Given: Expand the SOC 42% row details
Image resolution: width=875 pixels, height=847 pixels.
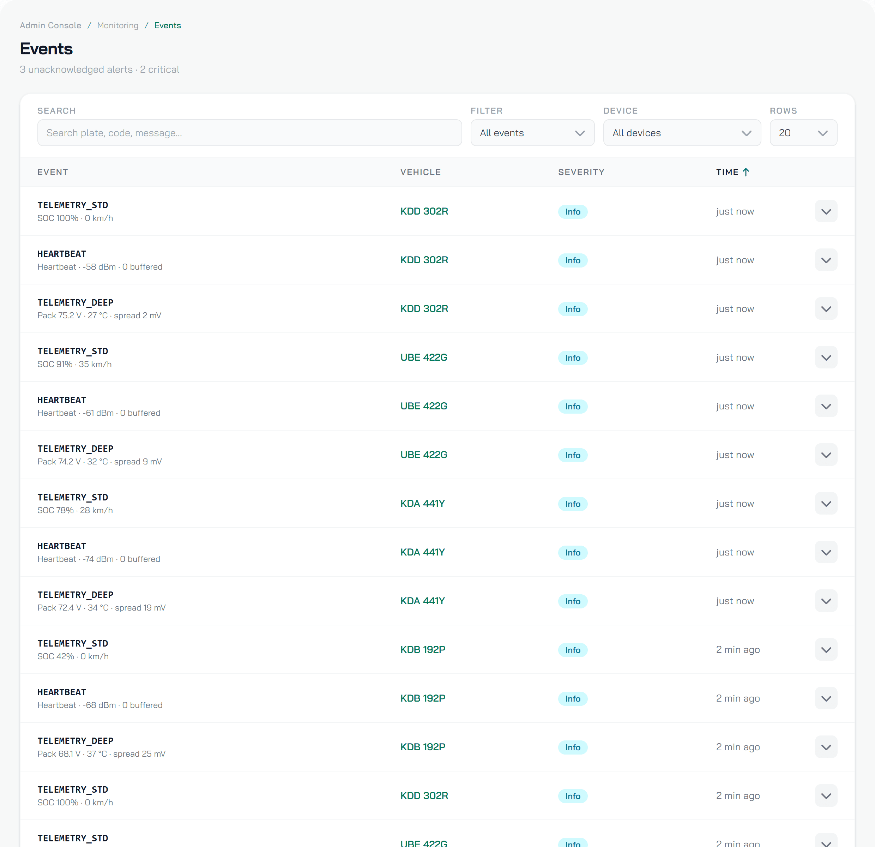Looking at the screenshot, I should [x=826, y=649].
